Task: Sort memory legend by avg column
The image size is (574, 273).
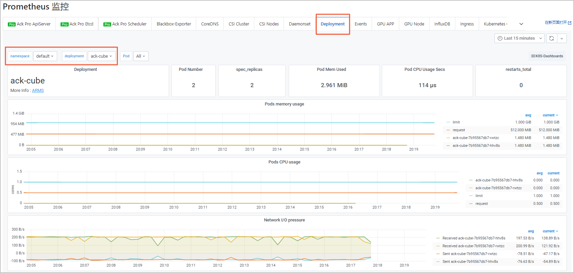Action: 528,115
